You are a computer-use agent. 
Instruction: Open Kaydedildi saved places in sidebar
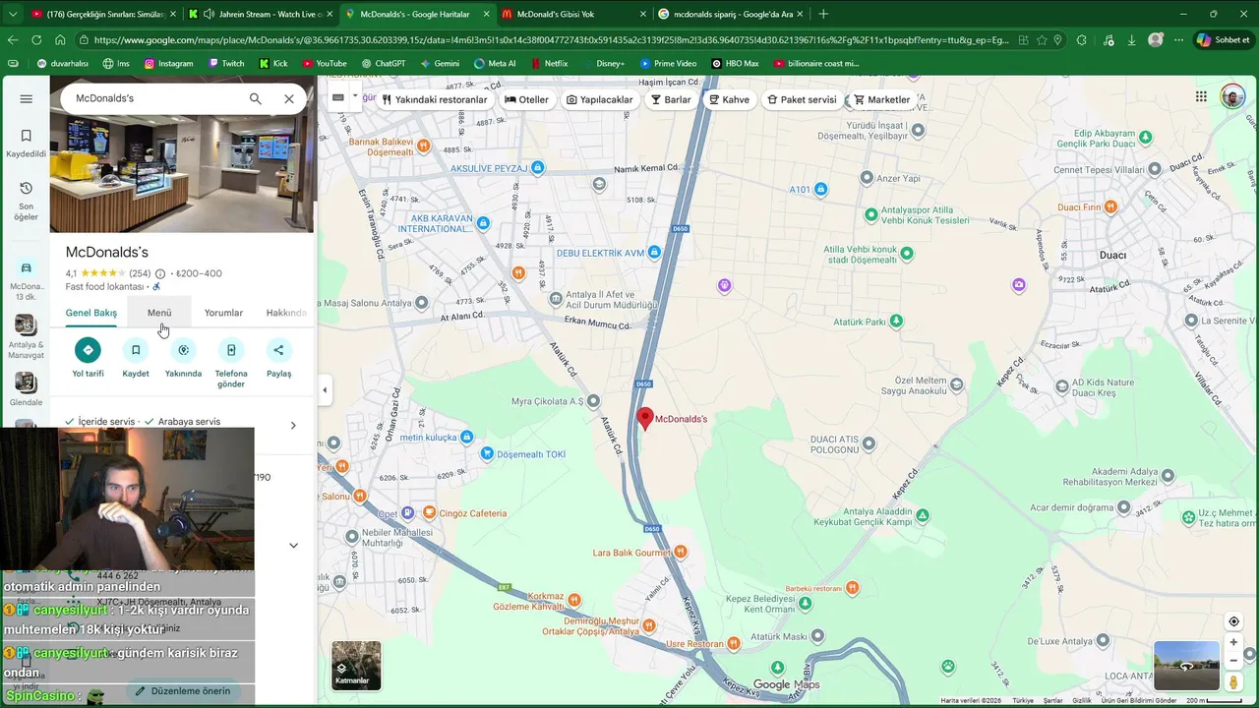pos(27,143)
